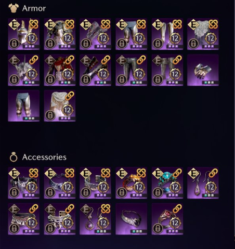Select the chainmail hooded mantle item
Screen dimensions: 235x249
click(x=60, y=106)
